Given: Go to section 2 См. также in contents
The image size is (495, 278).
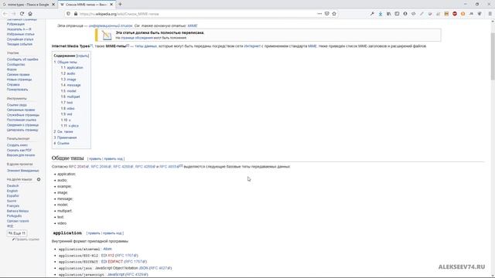Looking at the screenshot, I should coord(63,132).
